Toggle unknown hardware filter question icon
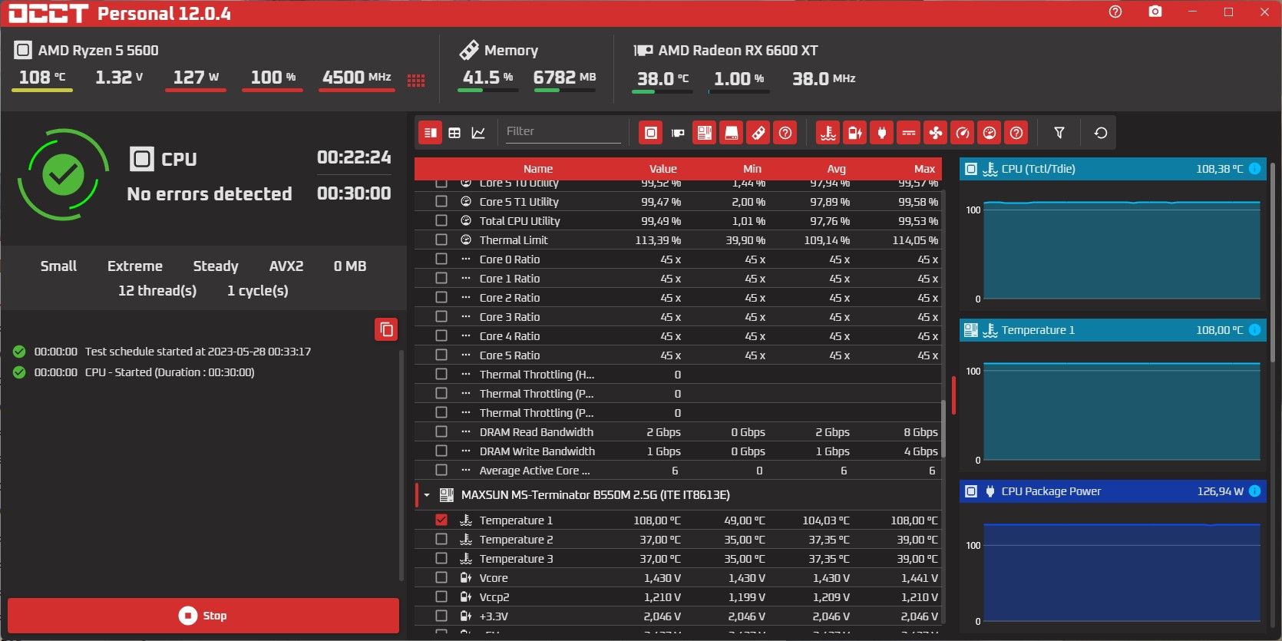This screenshot has height=641, width=1282. (785, 133)
